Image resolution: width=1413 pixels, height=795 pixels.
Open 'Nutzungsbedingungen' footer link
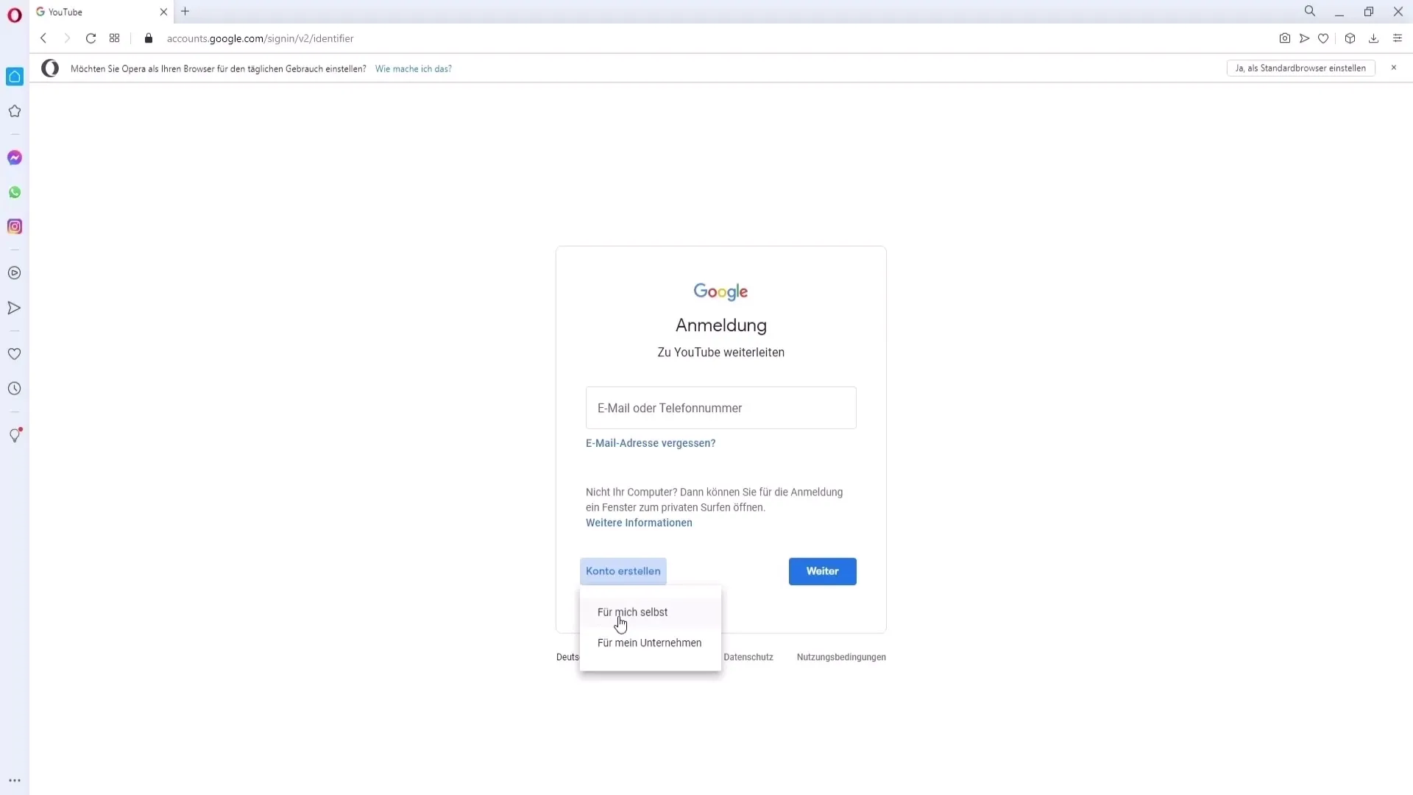[841, 657]
